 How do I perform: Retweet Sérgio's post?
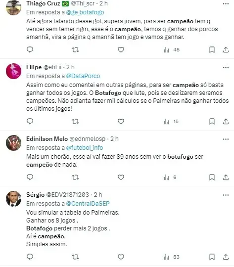75,257
